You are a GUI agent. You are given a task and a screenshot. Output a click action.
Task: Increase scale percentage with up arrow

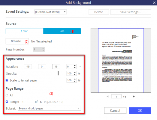75,79
